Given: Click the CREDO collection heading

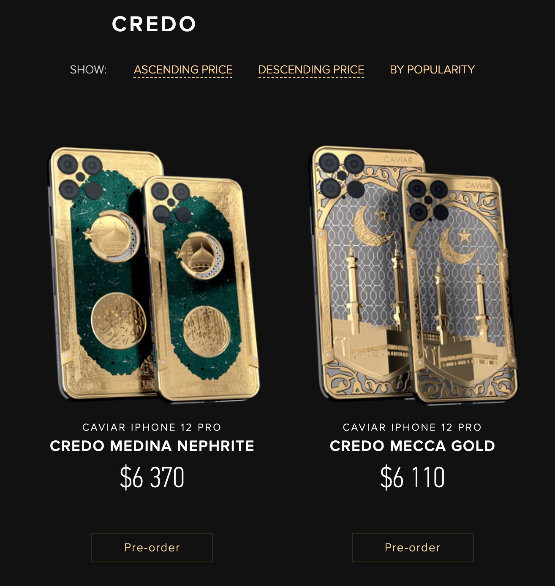Looking at the screenshot, I should coord(154,24).
